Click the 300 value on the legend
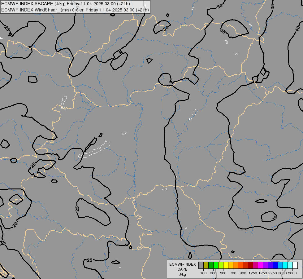Image resolution: width=303 pixels, height=279 pixels. pyautogui.click(x=213, y=273)
